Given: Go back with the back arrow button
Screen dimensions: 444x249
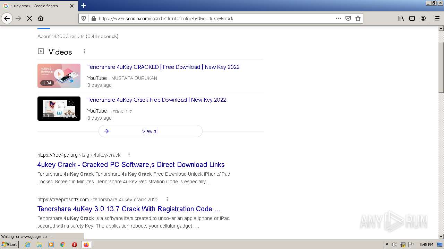Looking at the screenshot, I should point(7,18).
